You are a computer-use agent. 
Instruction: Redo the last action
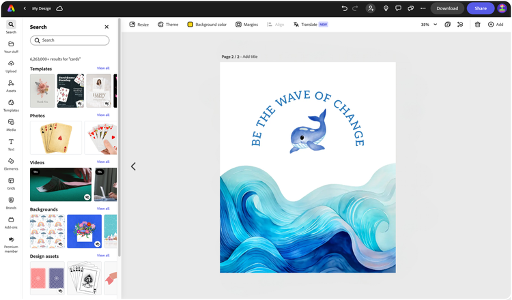tap(355, 8)
